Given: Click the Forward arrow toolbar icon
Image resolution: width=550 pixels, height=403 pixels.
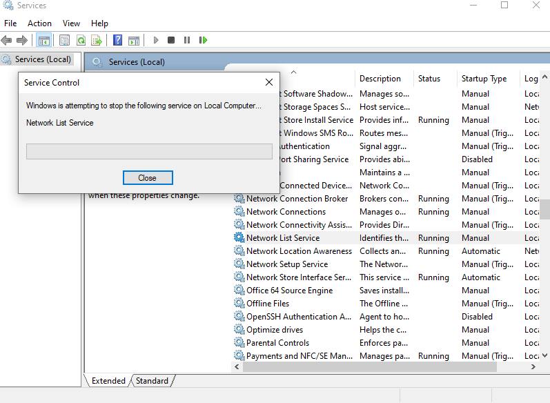Looking at the screenshot, I should click(x=22, y=40).
